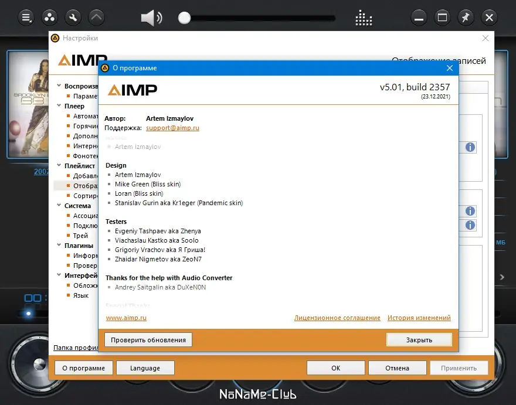Select the Трей tree item
The width and height of the screenshot is (516, 405).
tap(80, 236)
